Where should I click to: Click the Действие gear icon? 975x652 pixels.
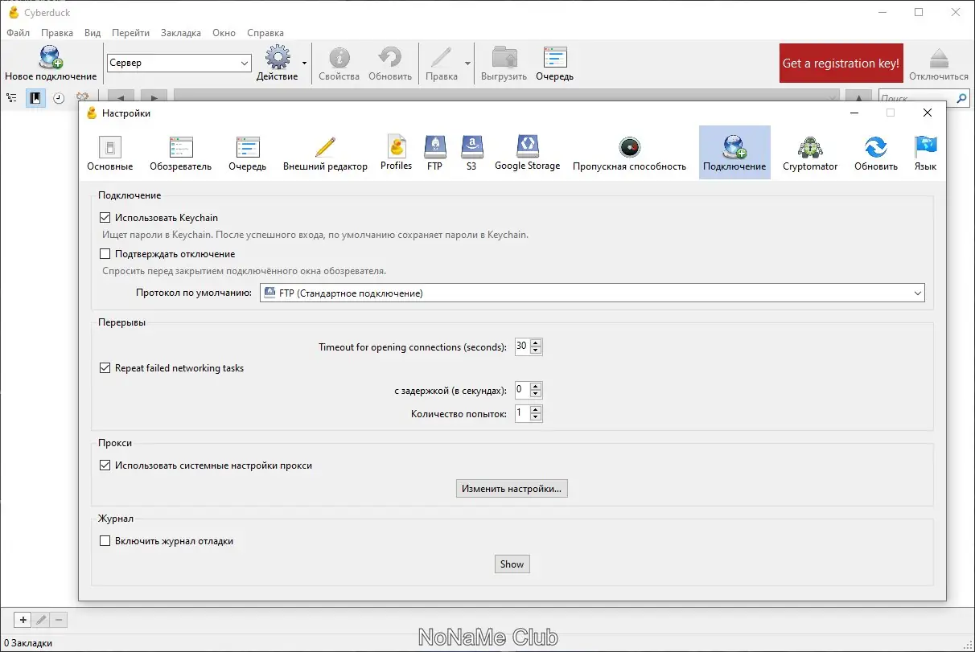[x=277, y=58]
